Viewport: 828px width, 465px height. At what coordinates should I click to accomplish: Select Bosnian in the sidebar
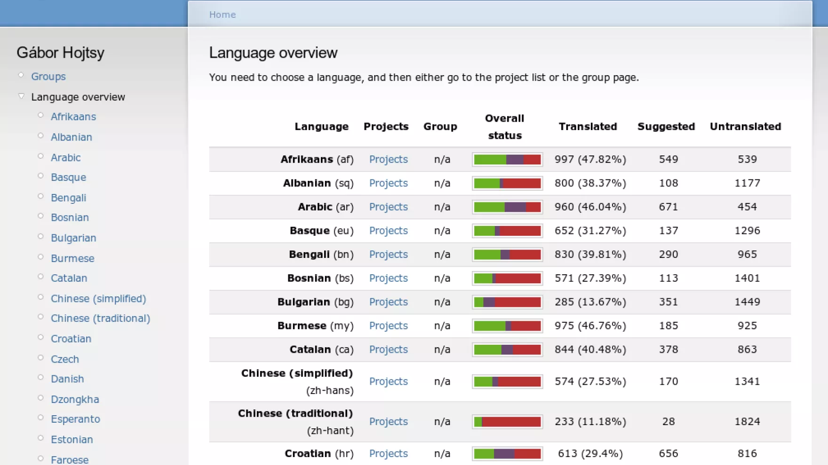[70, 217]
